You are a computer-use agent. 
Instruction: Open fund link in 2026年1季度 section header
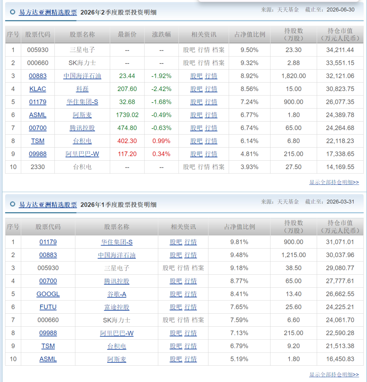click(x=48, y=205)
